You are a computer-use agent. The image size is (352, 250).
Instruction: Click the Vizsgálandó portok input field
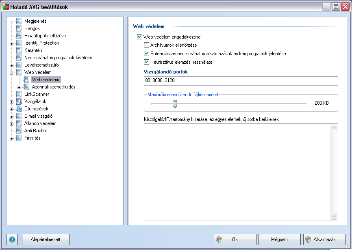(x=241, y=81)
